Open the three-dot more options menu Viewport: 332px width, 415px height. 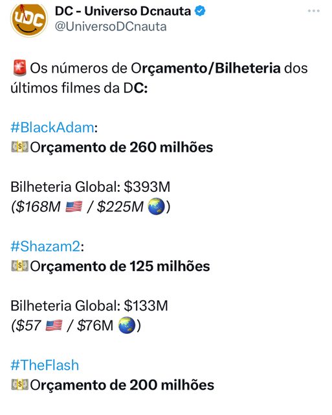314,11
